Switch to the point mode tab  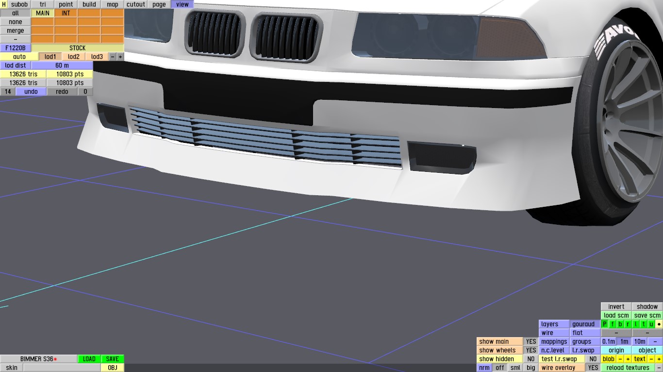pos(66,4)
